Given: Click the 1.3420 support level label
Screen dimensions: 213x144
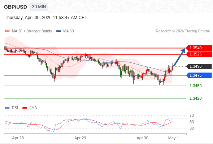Looking at the screenshot, I should [x=196, y=98].
